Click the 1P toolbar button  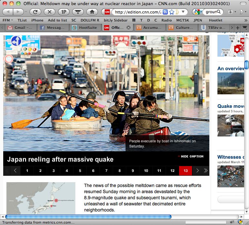click(x=64, y=12)
